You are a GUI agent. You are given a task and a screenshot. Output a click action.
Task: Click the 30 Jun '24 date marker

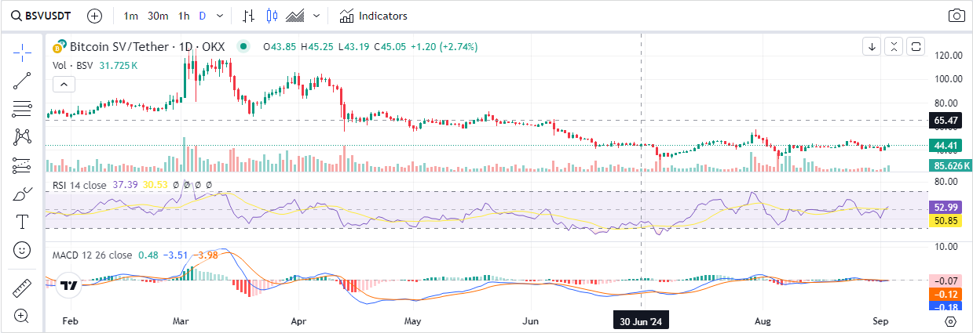click(x=642, y=321)
